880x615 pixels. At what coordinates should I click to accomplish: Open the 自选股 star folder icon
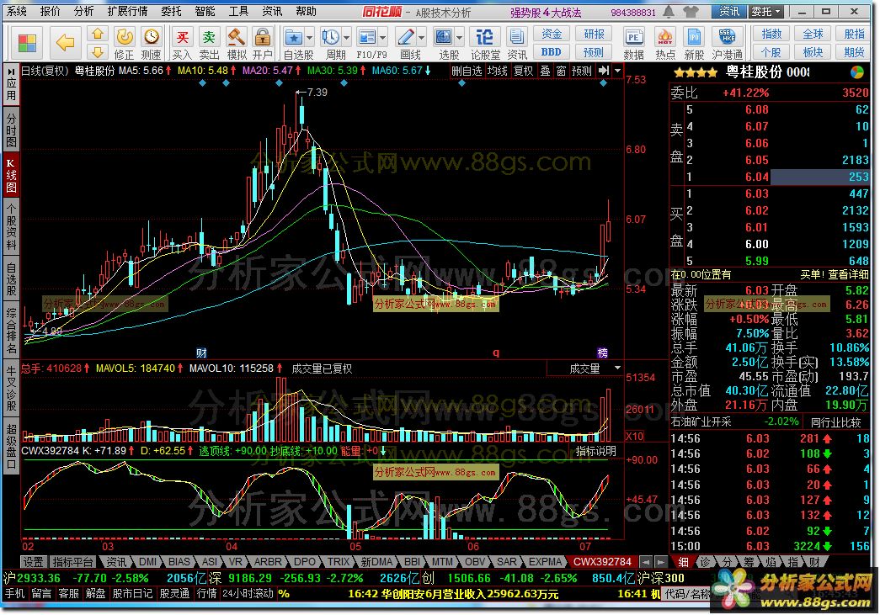294,38
